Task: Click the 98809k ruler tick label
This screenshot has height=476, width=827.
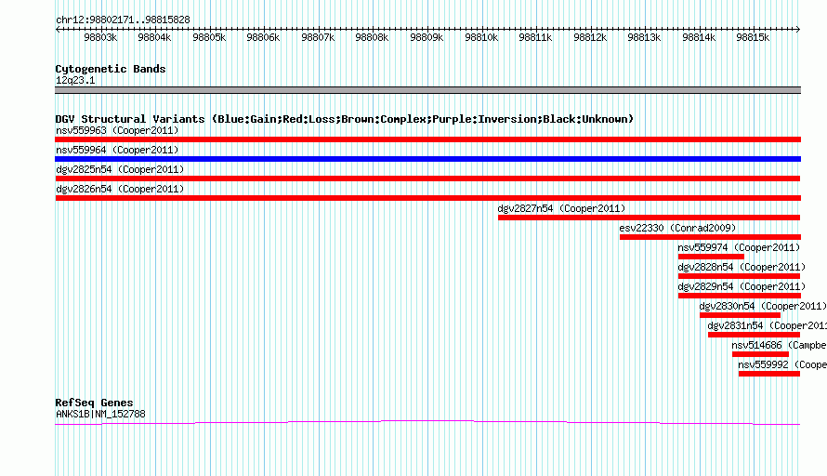Action: click(427, 37)
